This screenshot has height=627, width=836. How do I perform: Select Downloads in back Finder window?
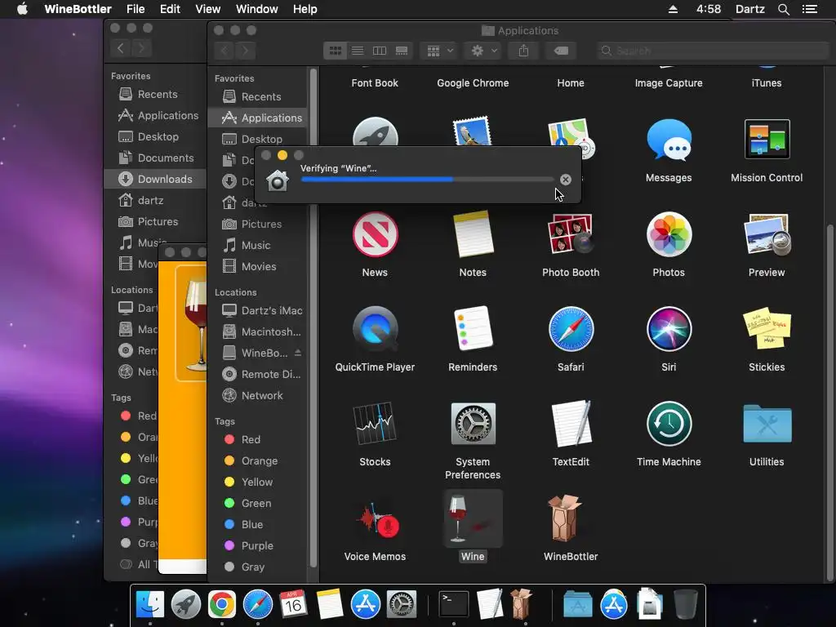155,179
